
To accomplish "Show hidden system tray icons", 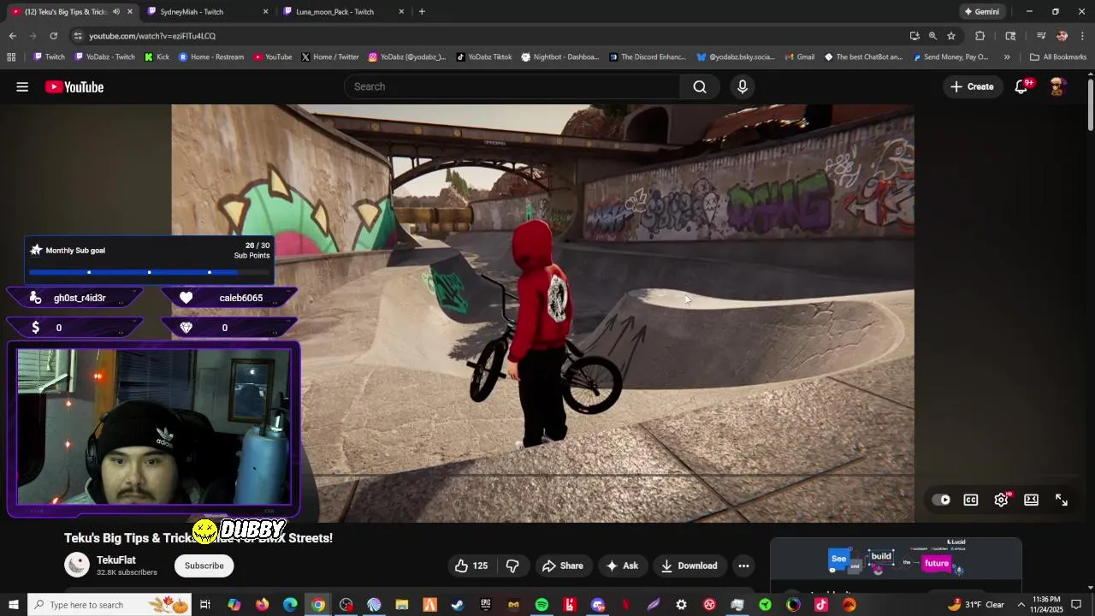I will (x=1021, y=605).
